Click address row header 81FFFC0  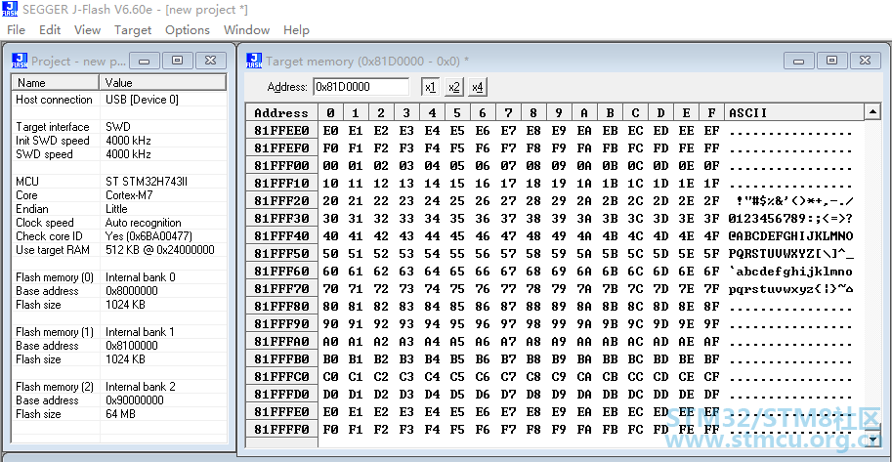pyautogui.click(x=281, y=377)
